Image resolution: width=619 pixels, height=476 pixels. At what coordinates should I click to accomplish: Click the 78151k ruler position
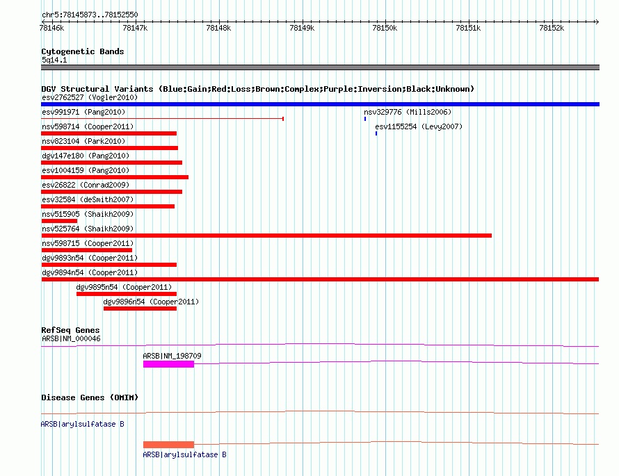pos(468,28)
